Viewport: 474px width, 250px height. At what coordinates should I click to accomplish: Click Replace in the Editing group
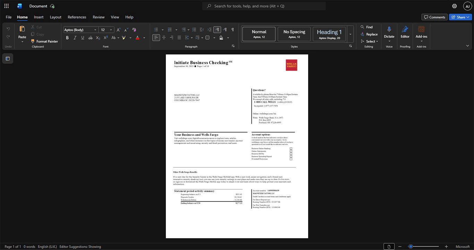tap(369, 34)
